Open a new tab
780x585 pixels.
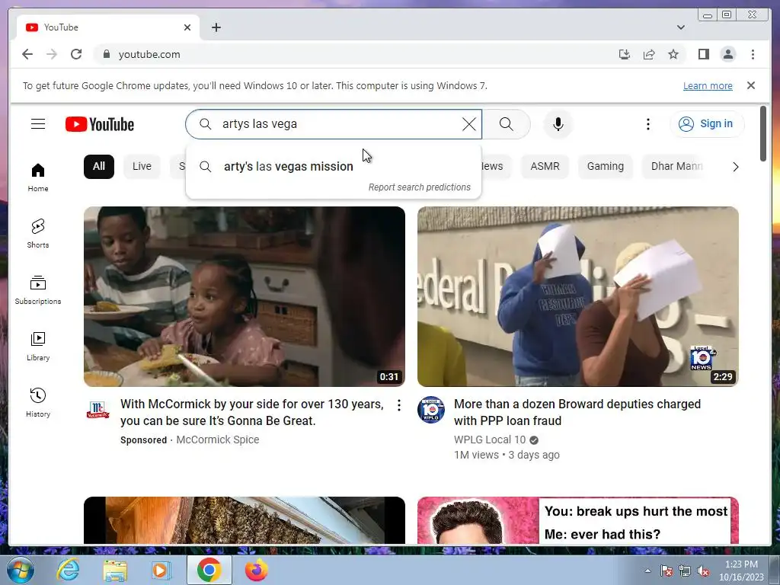[216, 27]
